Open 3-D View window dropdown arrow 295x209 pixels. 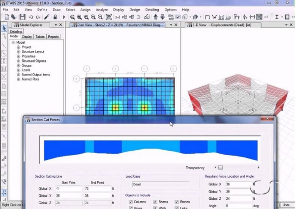(x=286, y=25)
